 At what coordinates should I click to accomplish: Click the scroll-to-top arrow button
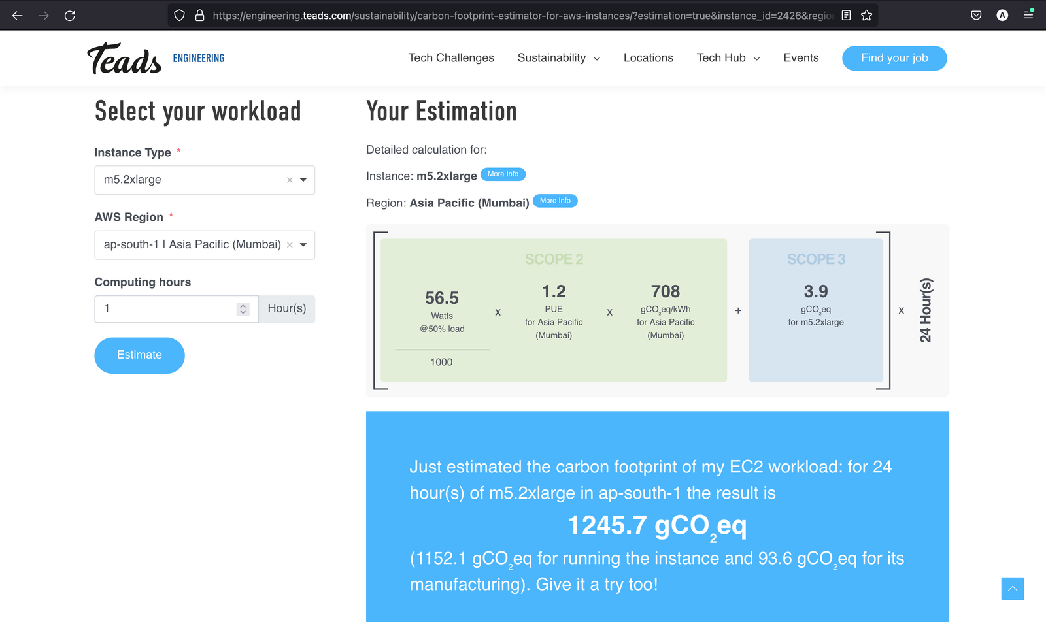coord(1013,589)
